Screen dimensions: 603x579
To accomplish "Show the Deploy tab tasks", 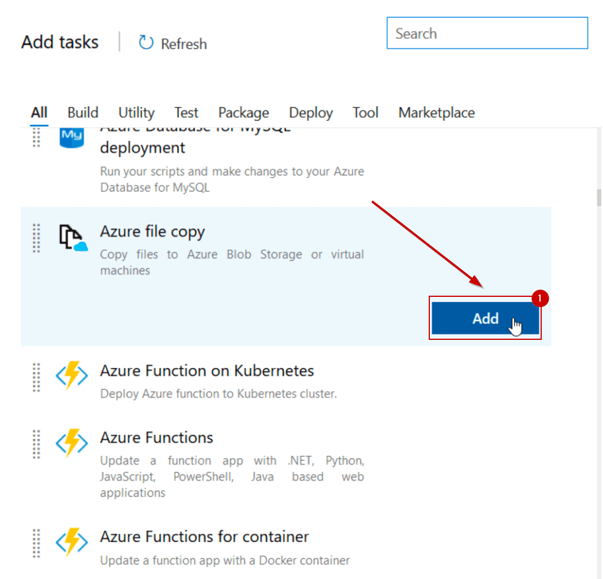I will pyautogui.click(x=311, y=113).
